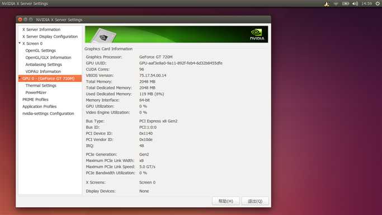Click the 帮助(H) help button

click(x=225, y=201)
